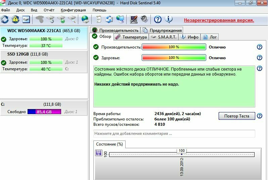Select the WDC WD5000AAKX-221CA1 disk entry
The width and height of the screenshot is (268, 180).
(44, 38)
